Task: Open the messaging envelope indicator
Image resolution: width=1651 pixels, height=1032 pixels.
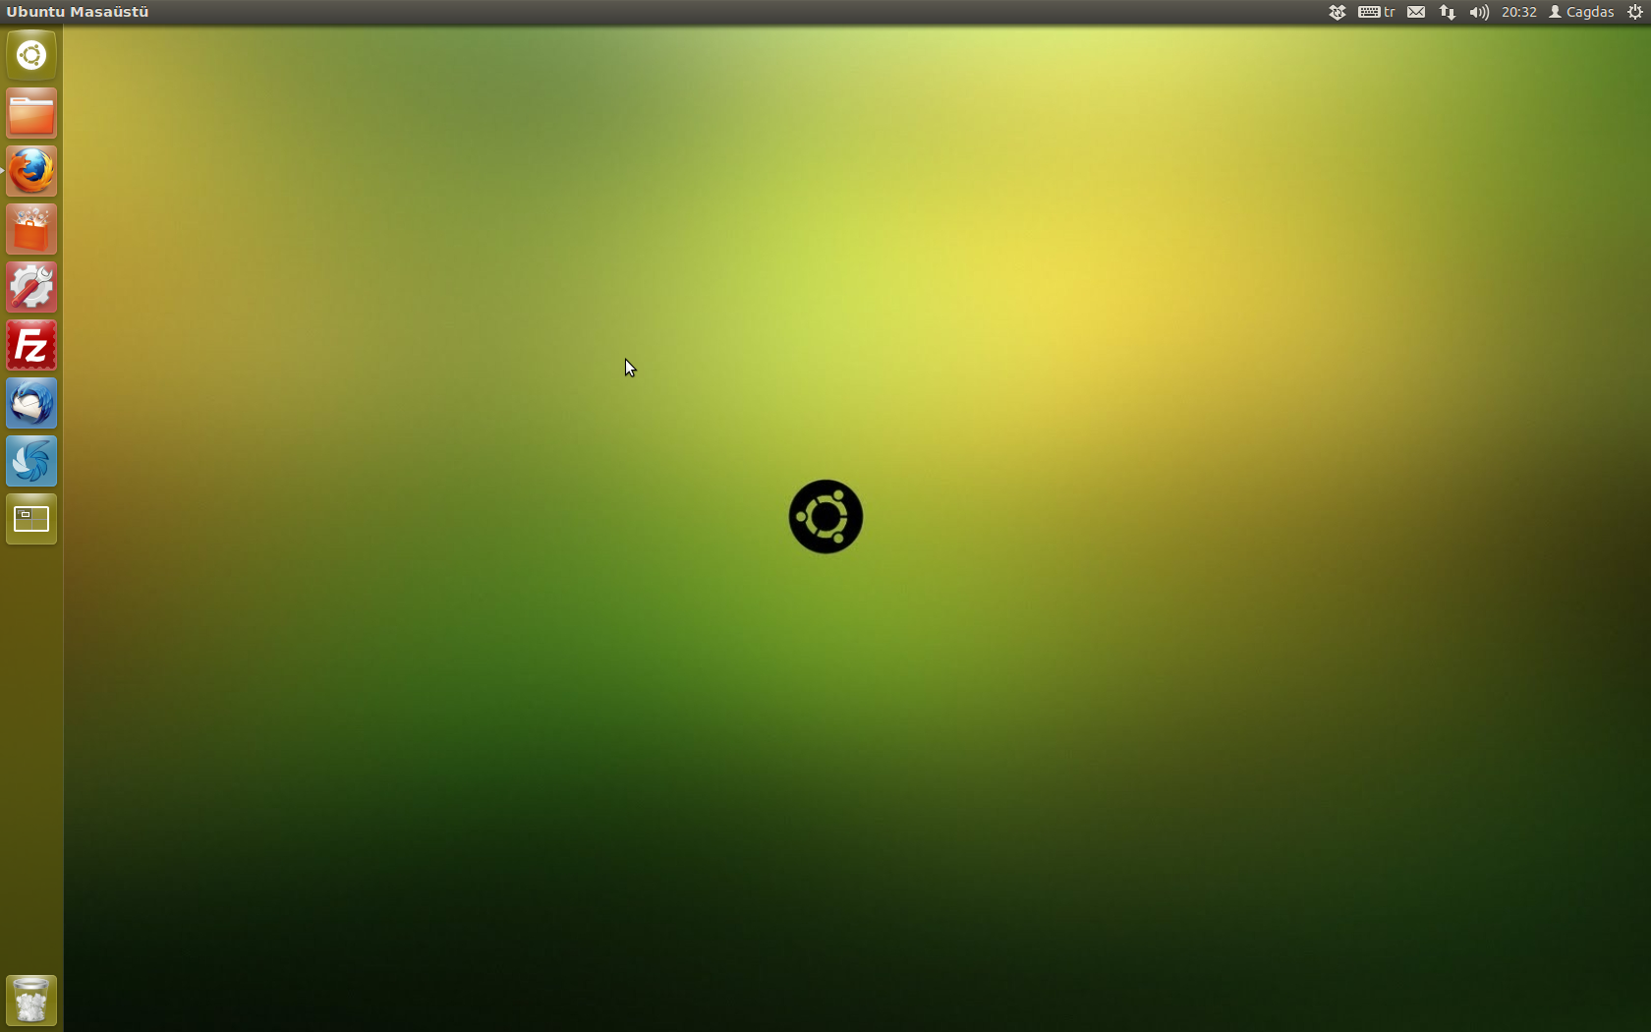Action: 1416,12
